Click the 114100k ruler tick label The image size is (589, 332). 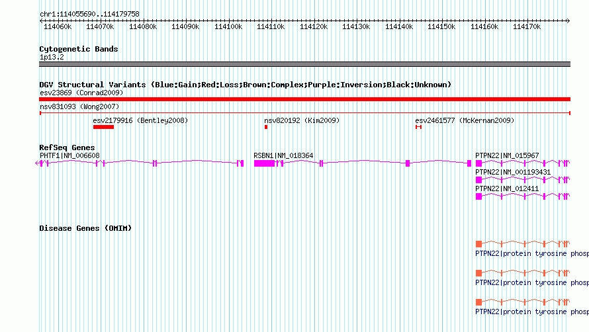coord(228,26)
